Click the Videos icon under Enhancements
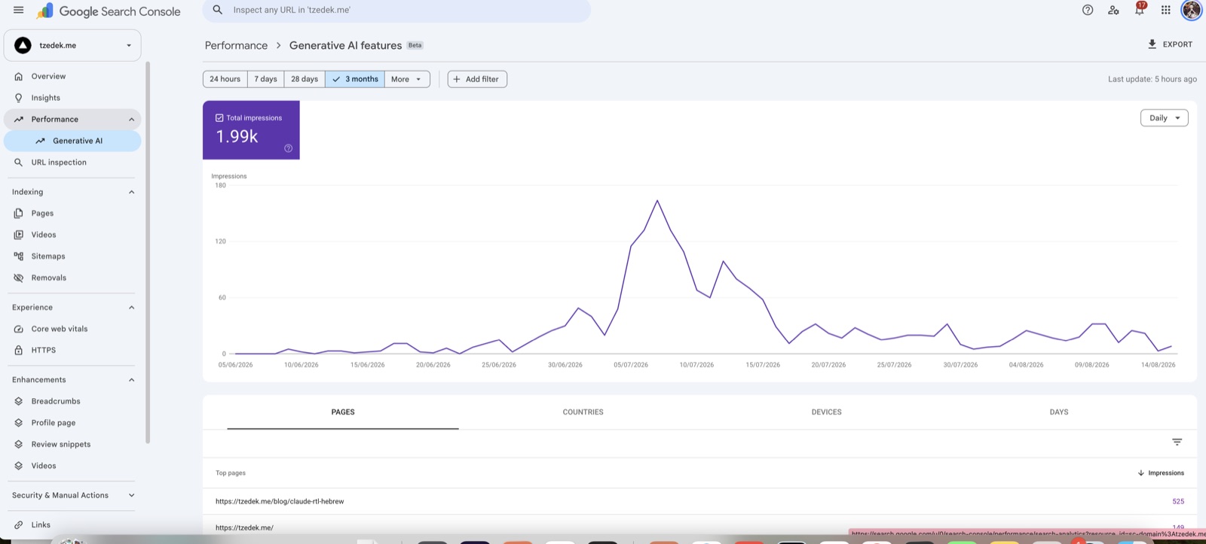 point(19,466)
